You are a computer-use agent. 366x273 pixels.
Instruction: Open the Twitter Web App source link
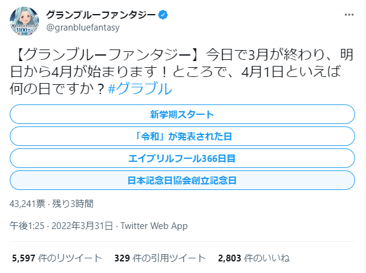pos(154,226)
